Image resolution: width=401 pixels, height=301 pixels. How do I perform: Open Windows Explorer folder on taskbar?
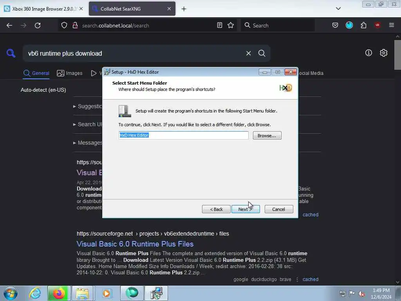tap(82, 293)
